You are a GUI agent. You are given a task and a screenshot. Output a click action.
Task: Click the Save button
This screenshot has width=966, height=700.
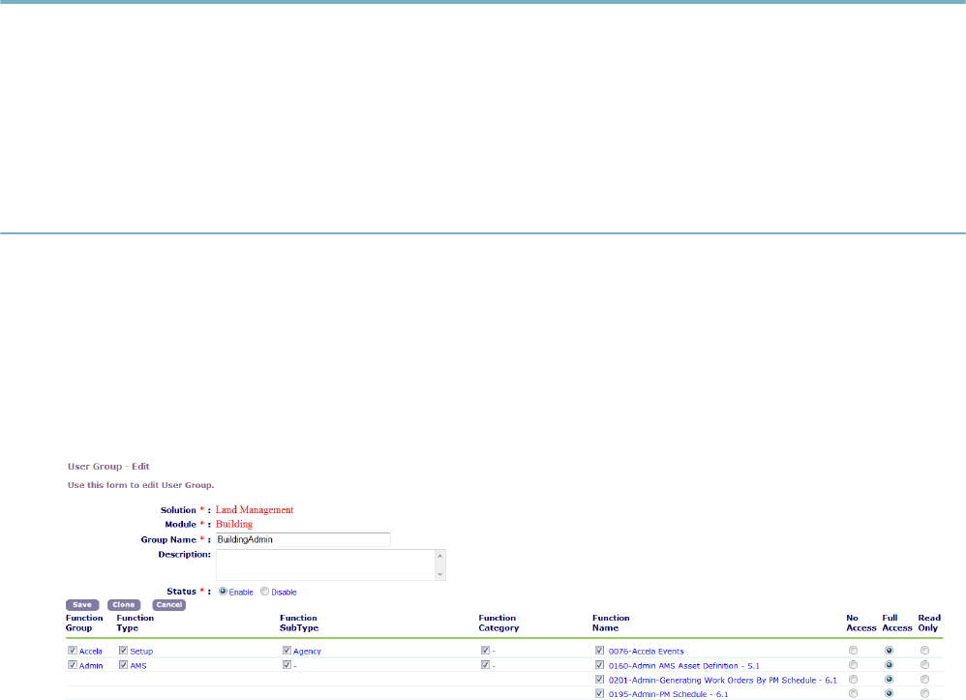pos(82,605)
